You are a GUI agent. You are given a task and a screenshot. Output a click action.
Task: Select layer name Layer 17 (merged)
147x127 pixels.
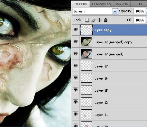(109, 54)
